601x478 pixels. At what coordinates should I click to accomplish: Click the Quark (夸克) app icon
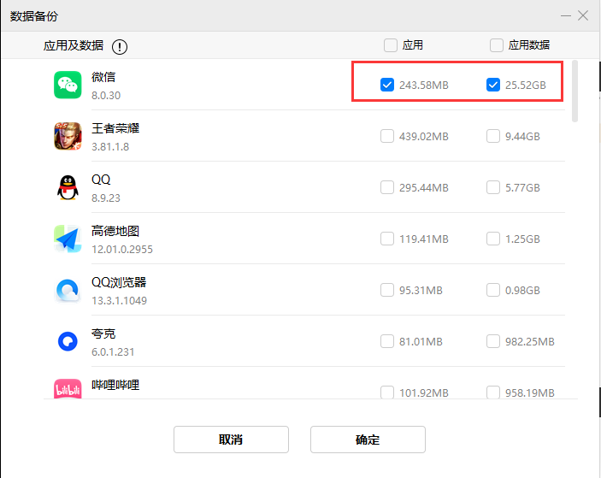[x=68, y=341]
